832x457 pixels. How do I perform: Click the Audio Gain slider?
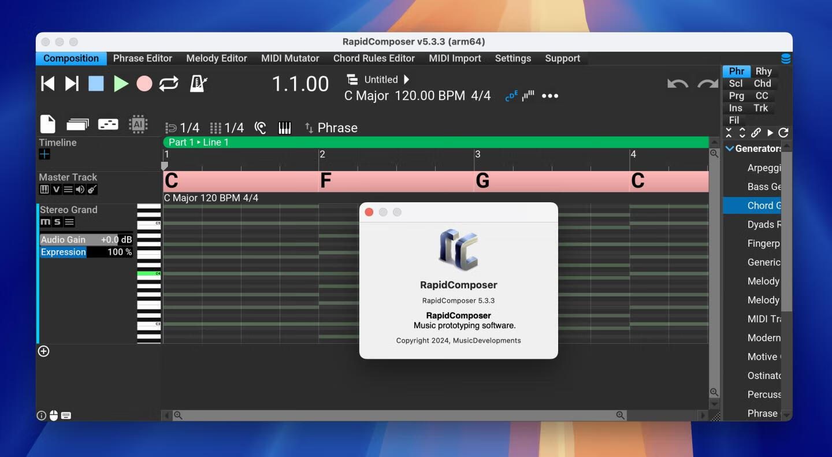[x=86, y=240]
